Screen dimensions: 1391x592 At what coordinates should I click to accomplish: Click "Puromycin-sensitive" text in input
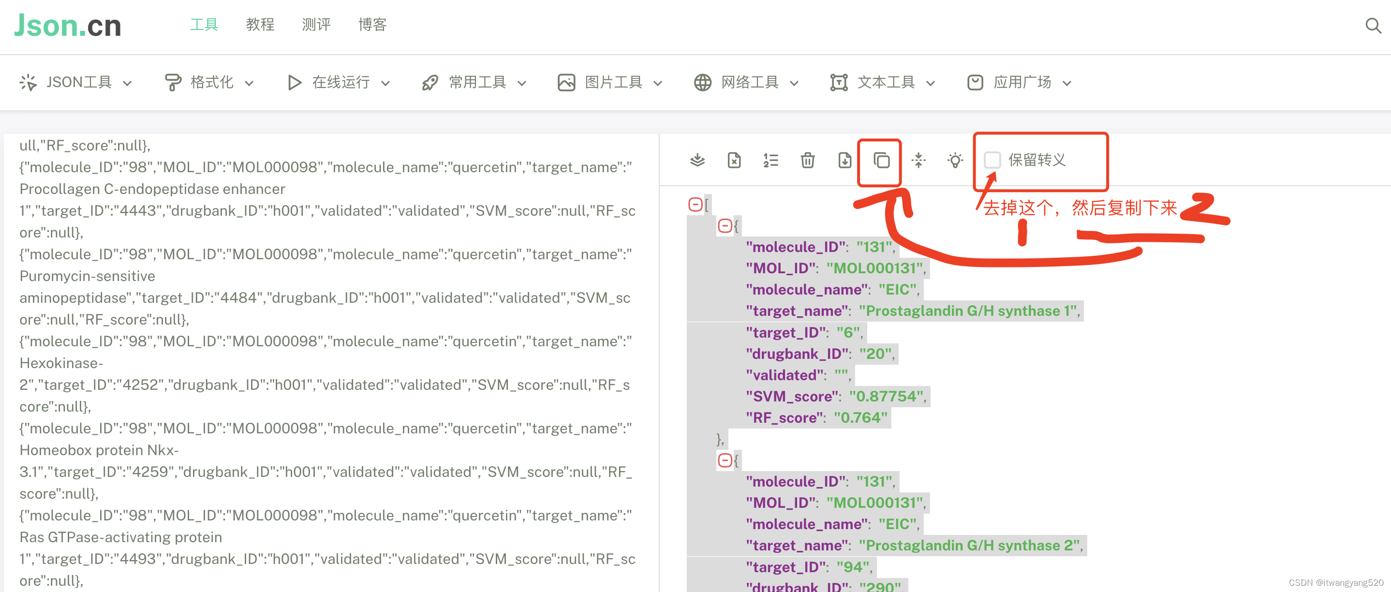pyautogui.click(x=88, y=277)
